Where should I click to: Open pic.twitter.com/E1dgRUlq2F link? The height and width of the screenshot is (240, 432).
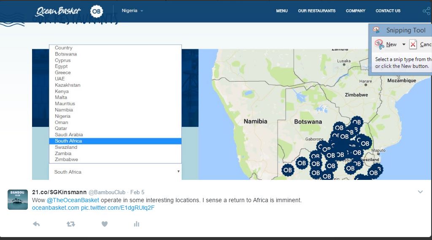[x=118, y=208]
